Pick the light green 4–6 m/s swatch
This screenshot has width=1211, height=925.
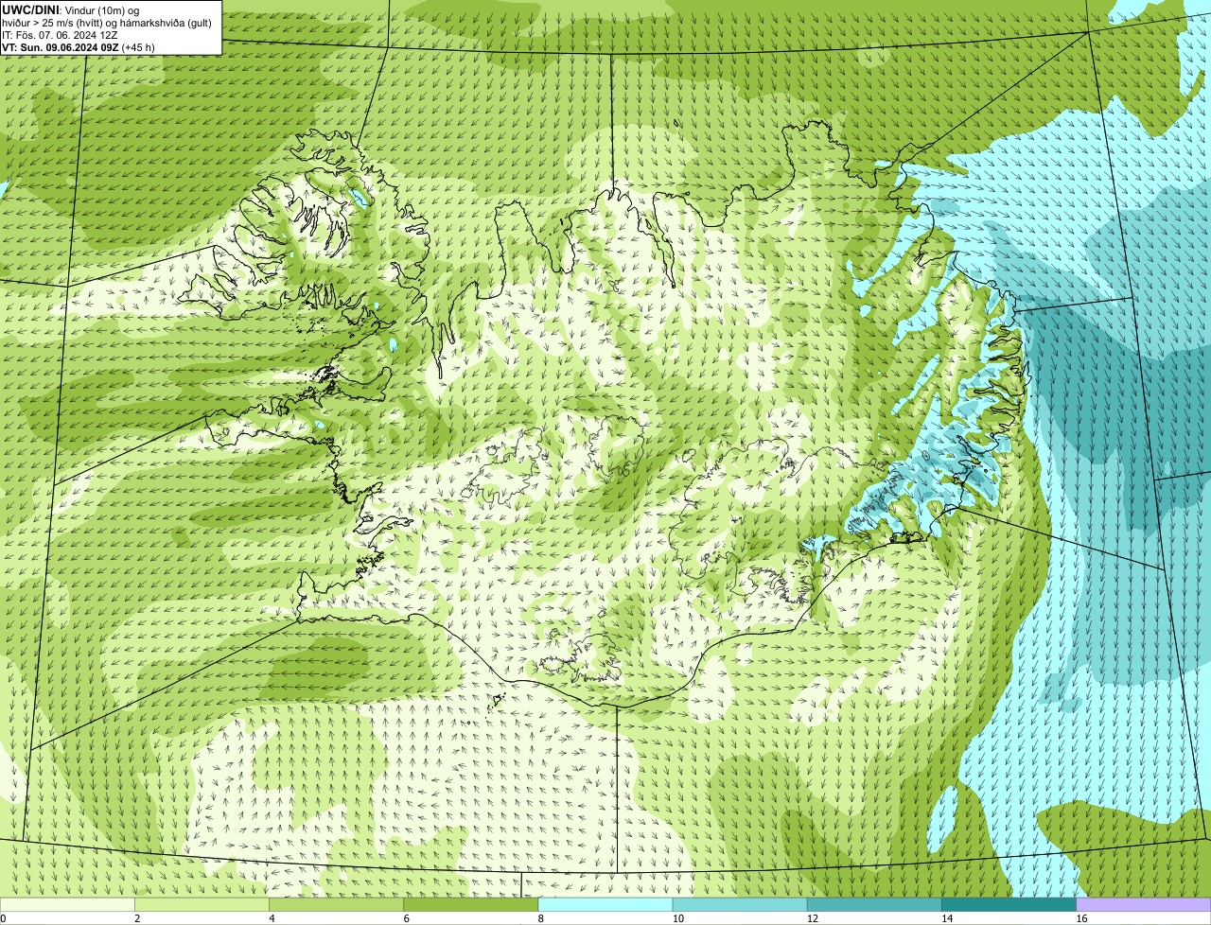coord(336,904)
